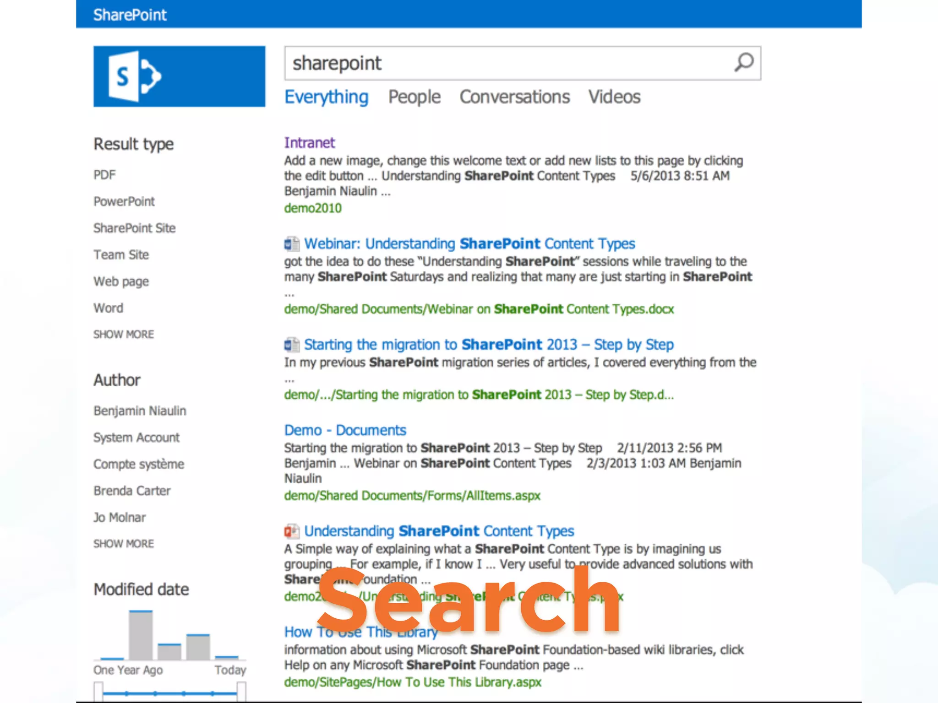Viewport: 938px width, 703px height.
Task: Expand SHOW MORE under Author
Action: (124, 544)
